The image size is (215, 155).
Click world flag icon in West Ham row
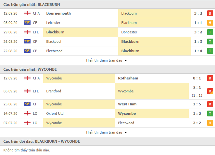(27, 104)
